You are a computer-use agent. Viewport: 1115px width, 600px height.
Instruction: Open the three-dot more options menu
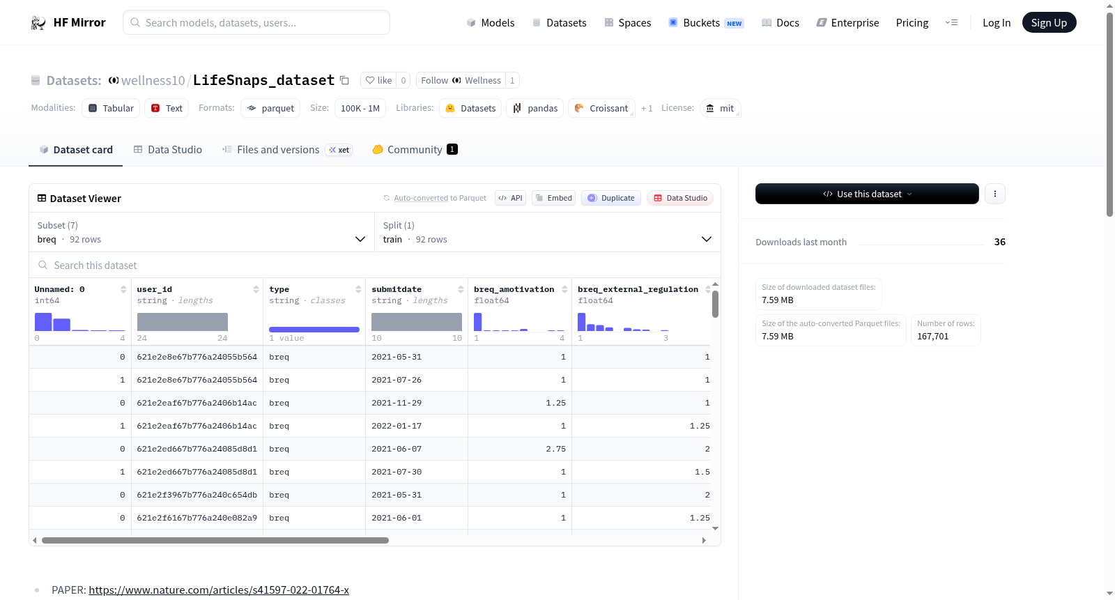(x=995, y=194)
